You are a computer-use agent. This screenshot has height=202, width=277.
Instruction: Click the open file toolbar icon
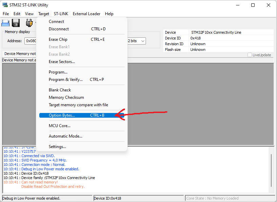(5, 23)
